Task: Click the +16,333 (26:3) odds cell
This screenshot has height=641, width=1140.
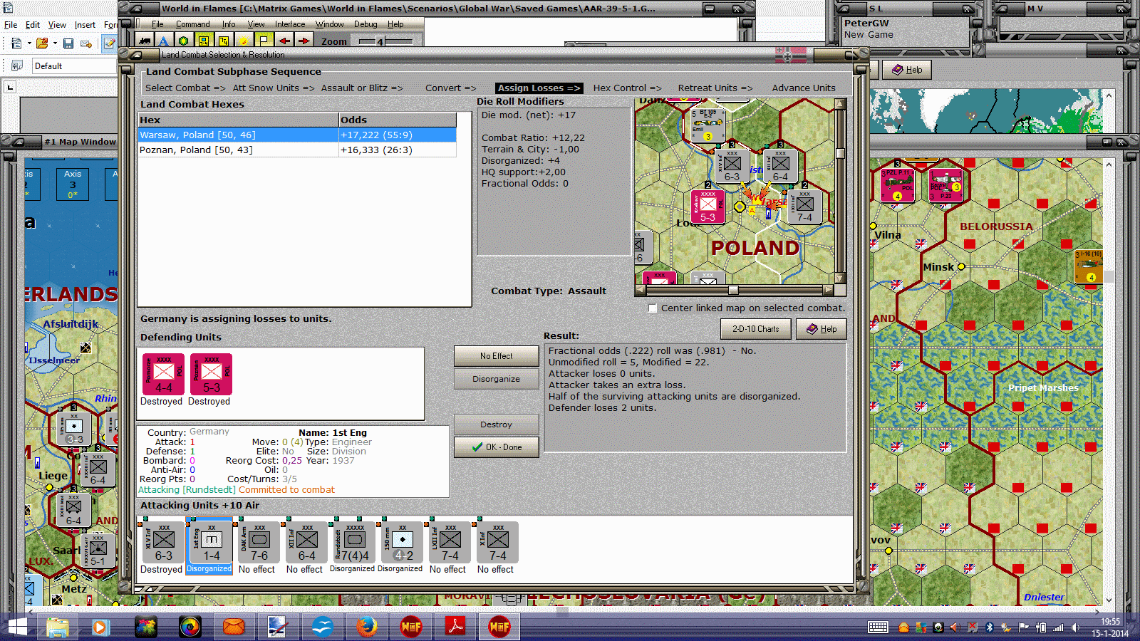Action: pos(398,150)
